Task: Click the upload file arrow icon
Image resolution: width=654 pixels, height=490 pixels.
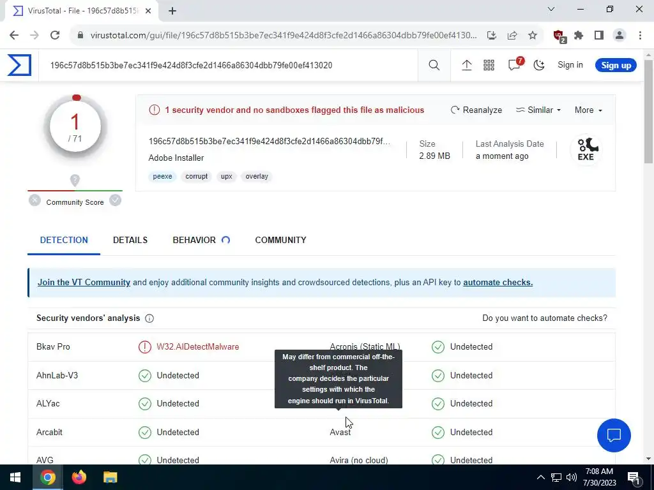Action: coord(467,65)
